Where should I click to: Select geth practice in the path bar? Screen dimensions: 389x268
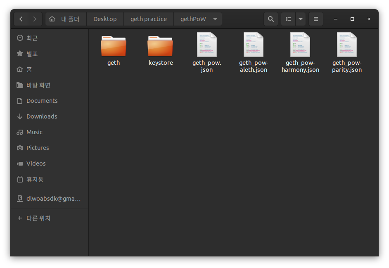[x=149, y=19]
